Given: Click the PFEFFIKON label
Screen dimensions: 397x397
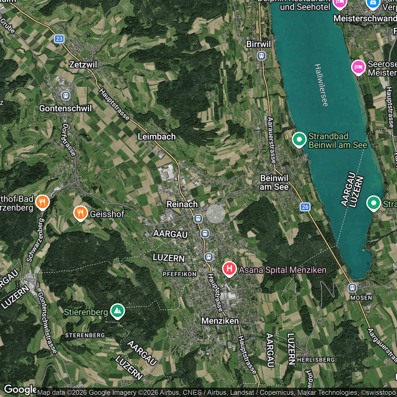Looking at the screenshot, I should coord(180,274).
